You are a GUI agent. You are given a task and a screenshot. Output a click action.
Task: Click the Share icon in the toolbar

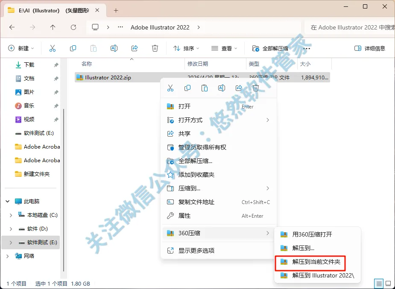[135, 48]
